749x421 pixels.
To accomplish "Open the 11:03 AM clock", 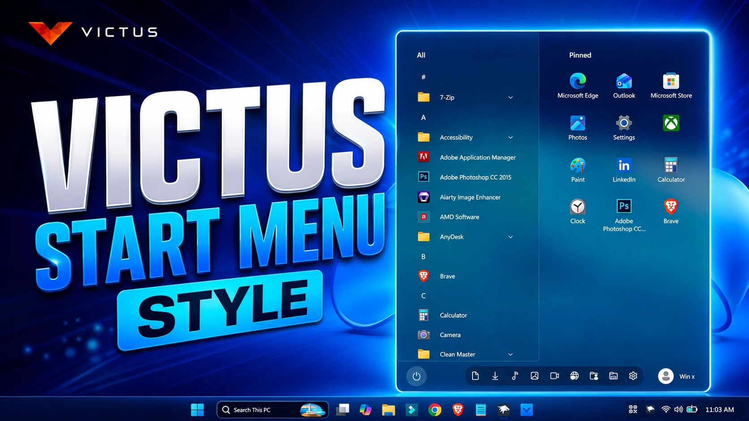I will coord(719,409).
